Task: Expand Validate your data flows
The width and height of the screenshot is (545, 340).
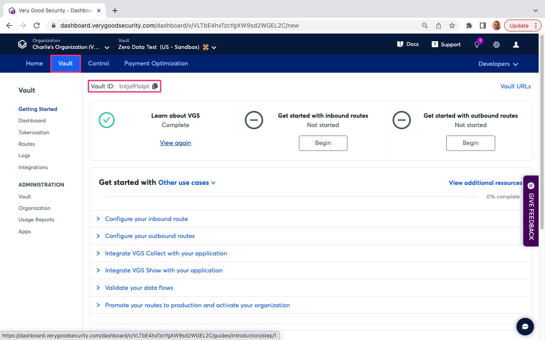Action: tap(311, 288)
